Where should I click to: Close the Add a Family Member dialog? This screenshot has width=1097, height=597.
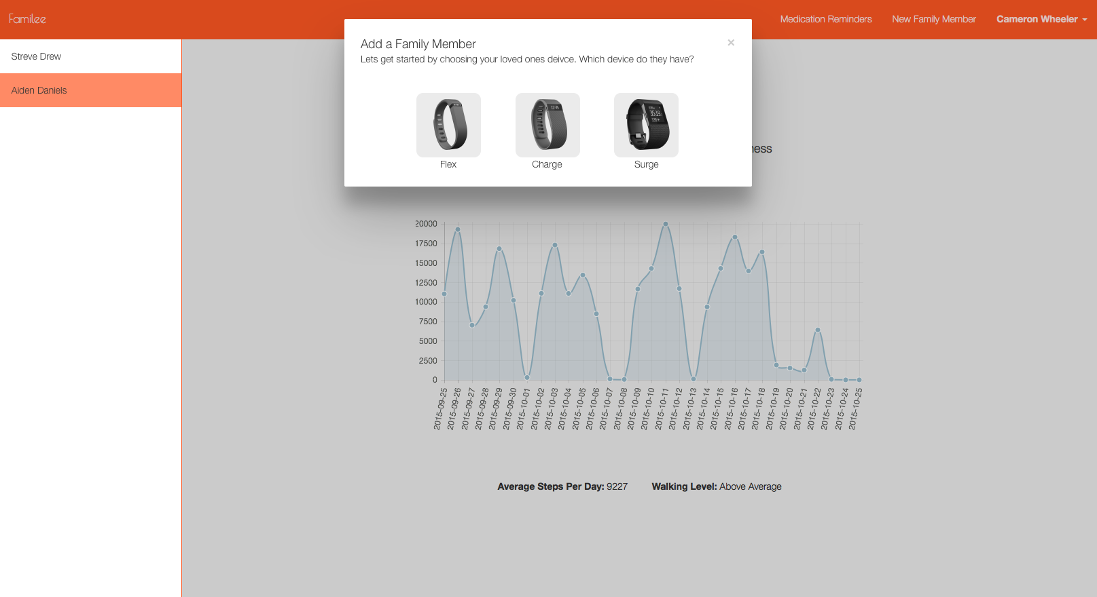coord(731,43)
